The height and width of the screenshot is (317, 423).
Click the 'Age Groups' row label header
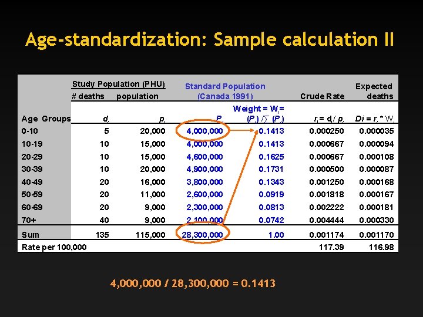point(46,119)
